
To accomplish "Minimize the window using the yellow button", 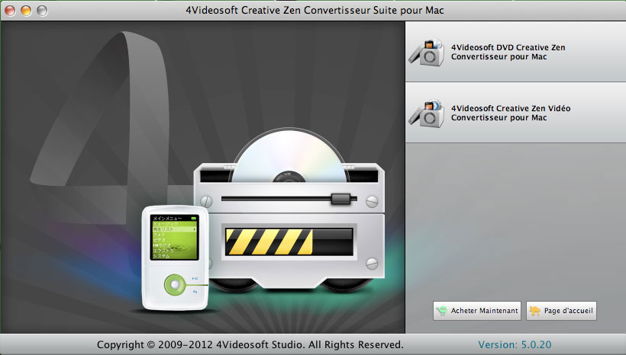I will (x=26, y=11).
